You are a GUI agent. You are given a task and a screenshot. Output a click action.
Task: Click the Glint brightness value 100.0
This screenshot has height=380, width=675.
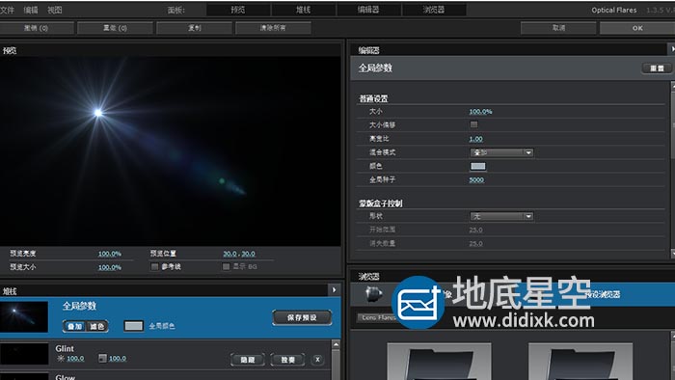tap(75, 359)
